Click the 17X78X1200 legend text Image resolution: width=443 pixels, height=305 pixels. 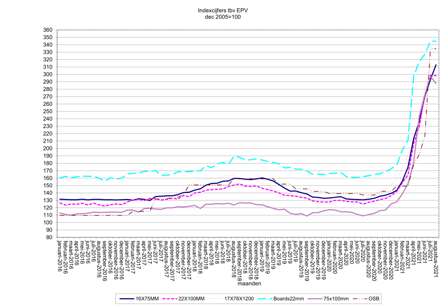239,299
